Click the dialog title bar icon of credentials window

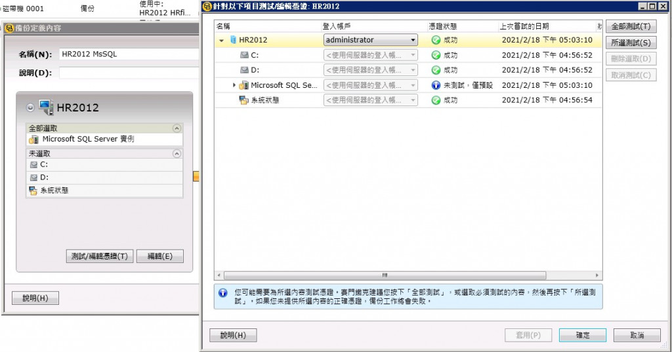click(x=207, y=7)
